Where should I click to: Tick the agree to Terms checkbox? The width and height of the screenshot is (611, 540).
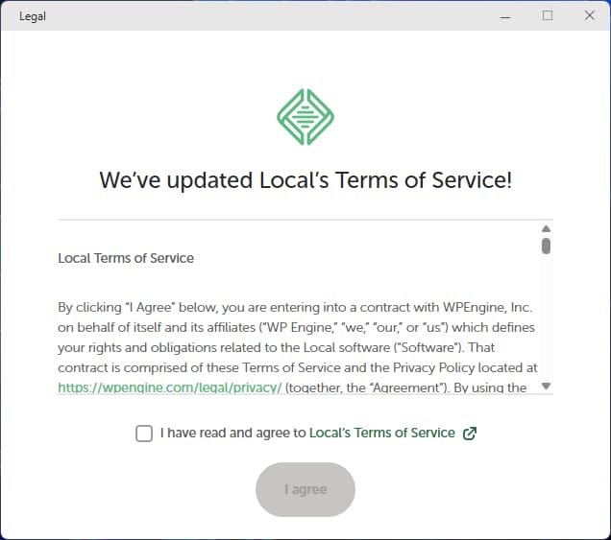(144, 434)
